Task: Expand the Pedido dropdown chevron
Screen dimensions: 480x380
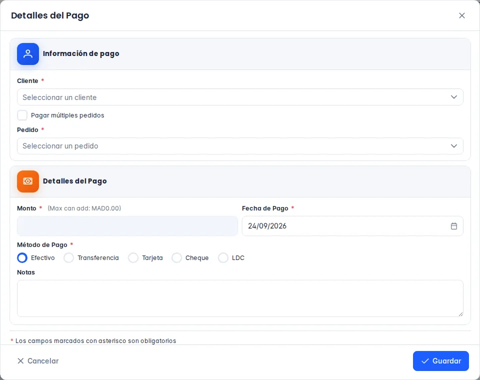Action: pyautogui.click(x=453, y=146)
